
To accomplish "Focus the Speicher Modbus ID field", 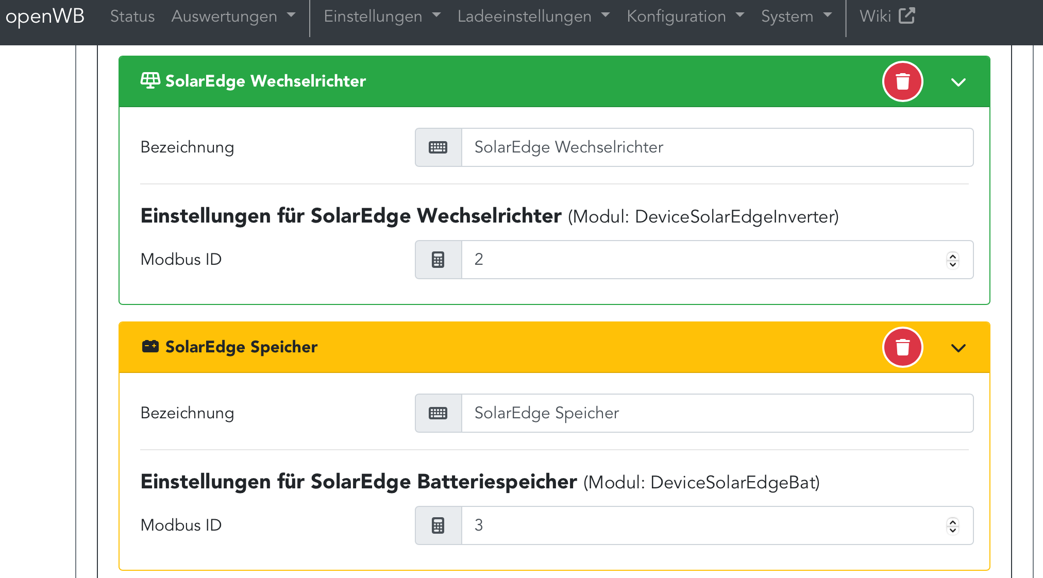I will click(717, 525).
